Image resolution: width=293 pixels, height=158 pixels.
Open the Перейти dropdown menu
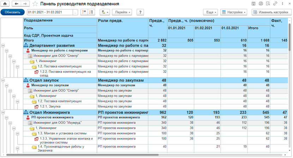122,12
